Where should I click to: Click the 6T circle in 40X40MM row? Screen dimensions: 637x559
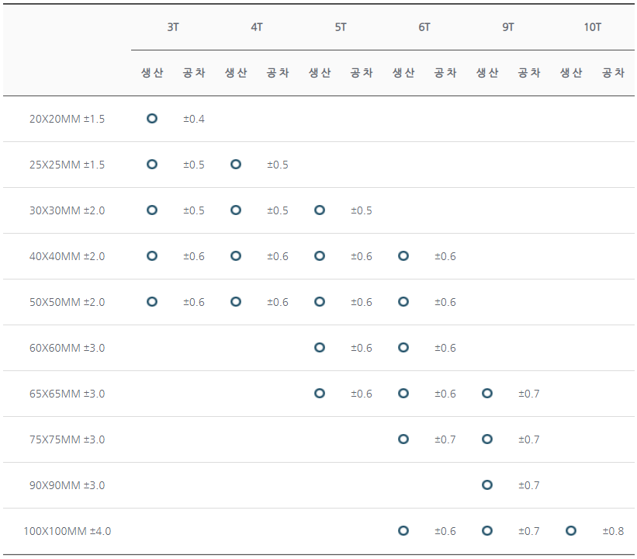(x=403, y=255)
